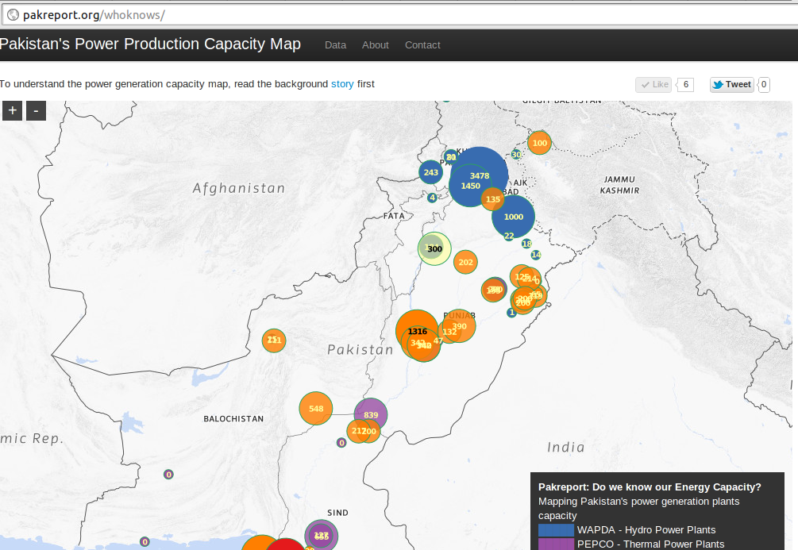Viewport: 798px width, 550px height.
Task: Click the WAPDA Hydro blue legend swatch
Action: tap(556, 529)
